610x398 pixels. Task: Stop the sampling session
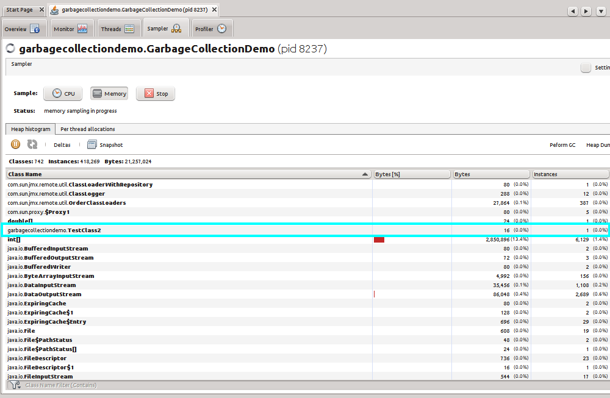tap(156, 94)
